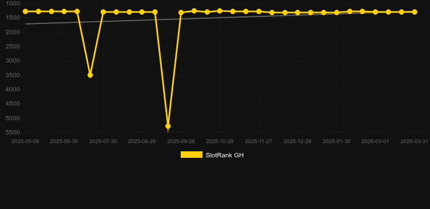Click the first data point at 2025-05-08
Image resolution: width=430 pixels, height=209 pixels.
[x=26, y=11]
